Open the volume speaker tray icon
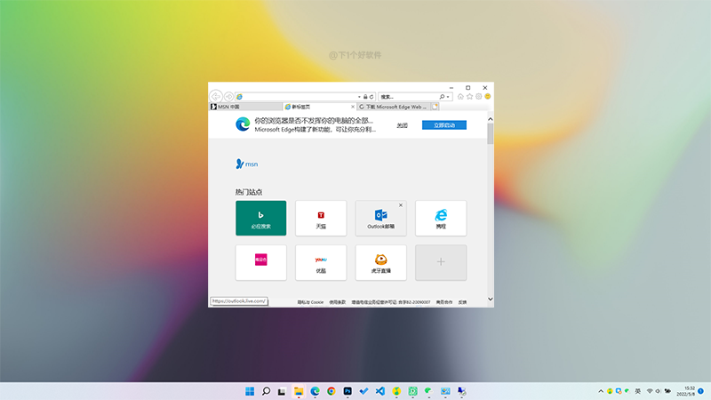The width and height of the screenshot is (711, 400). click(658, 391)
